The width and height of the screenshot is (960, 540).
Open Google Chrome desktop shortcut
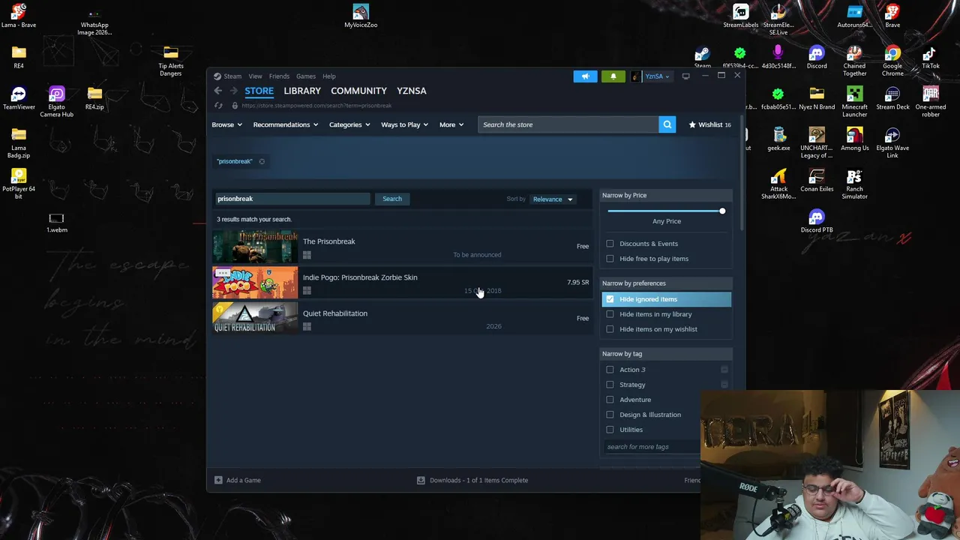tap(892, 61)
